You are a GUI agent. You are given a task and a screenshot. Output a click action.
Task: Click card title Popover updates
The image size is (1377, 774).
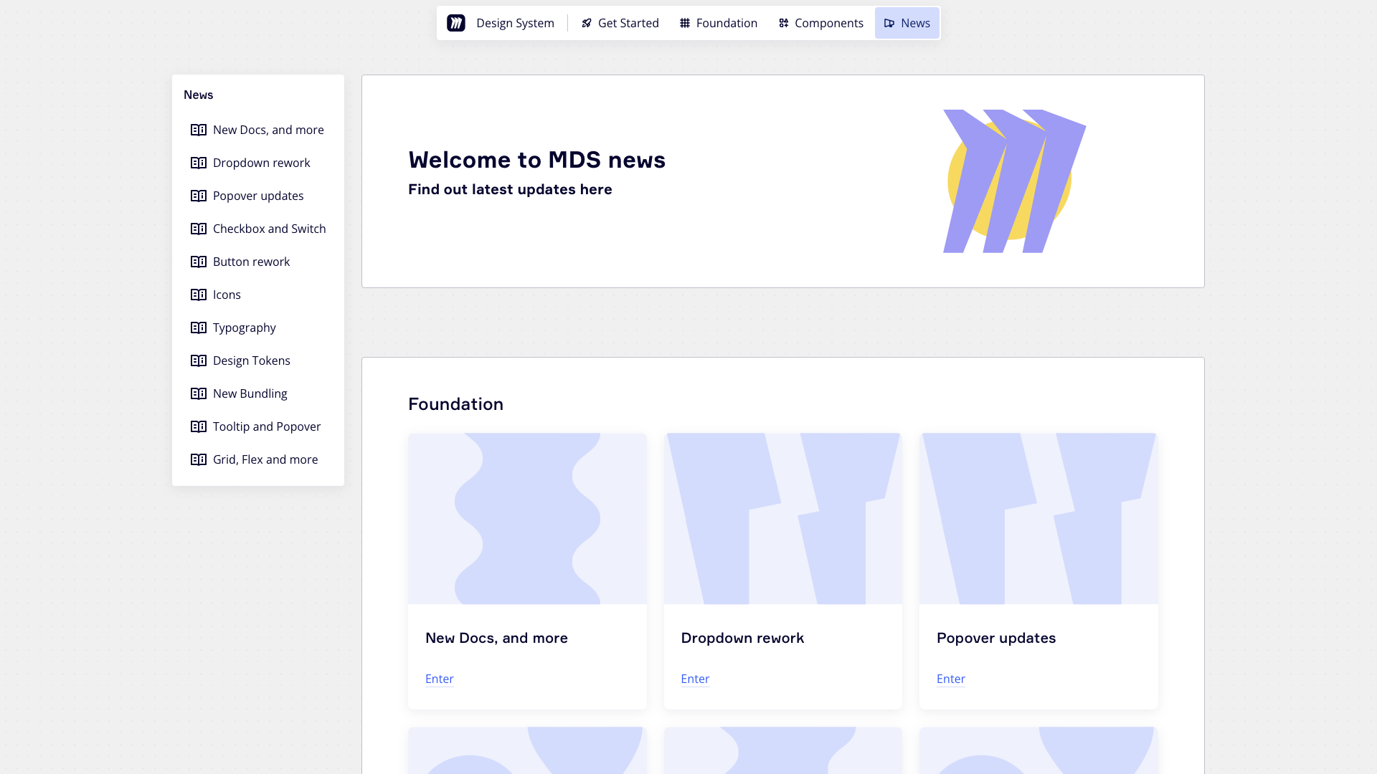[996, 638]
